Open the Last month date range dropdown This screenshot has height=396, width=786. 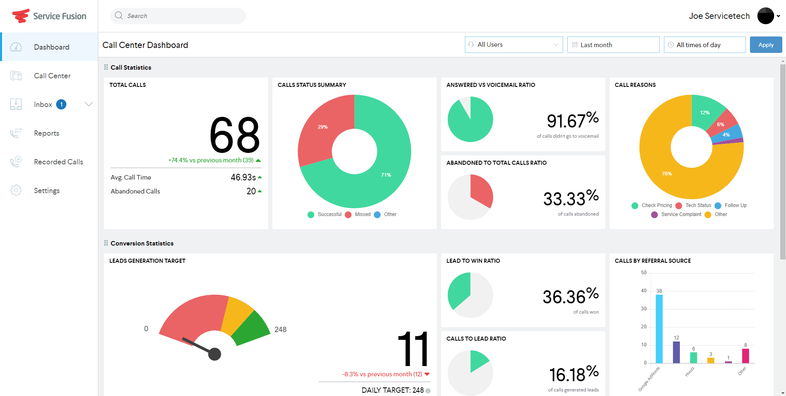(613, 45)
